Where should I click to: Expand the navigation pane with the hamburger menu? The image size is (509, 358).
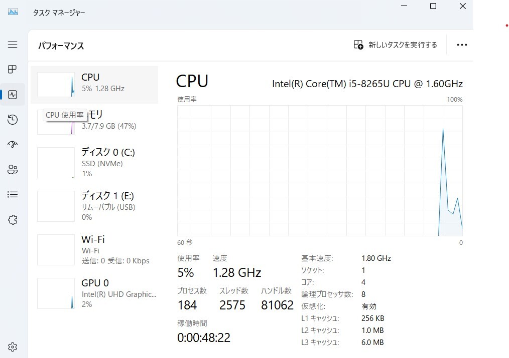coord(13,45)
